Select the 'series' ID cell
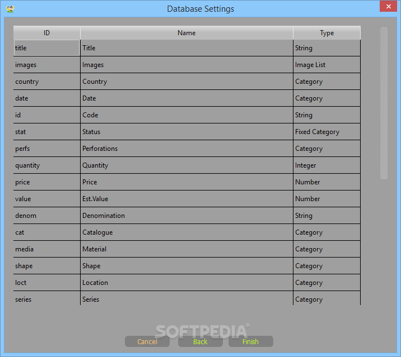Screen dimensions: 401x357 click(47, 298)
